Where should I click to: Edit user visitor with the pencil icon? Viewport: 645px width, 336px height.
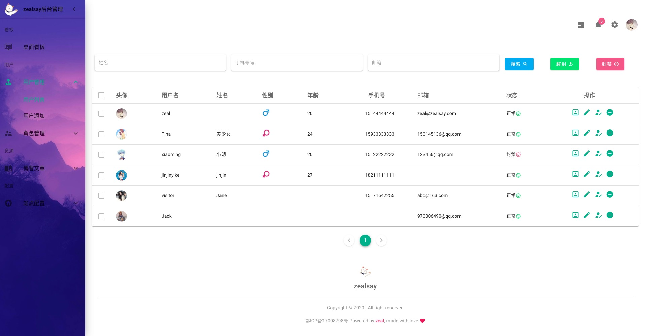(587, 194)
